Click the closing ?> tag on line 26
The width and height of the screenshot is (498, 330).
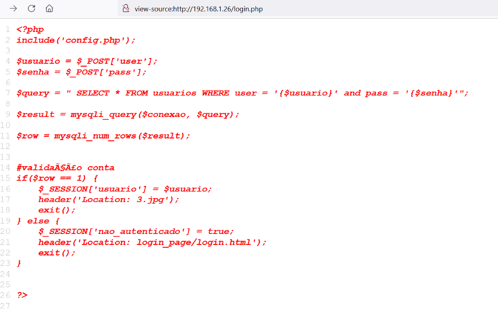[22, 295]
